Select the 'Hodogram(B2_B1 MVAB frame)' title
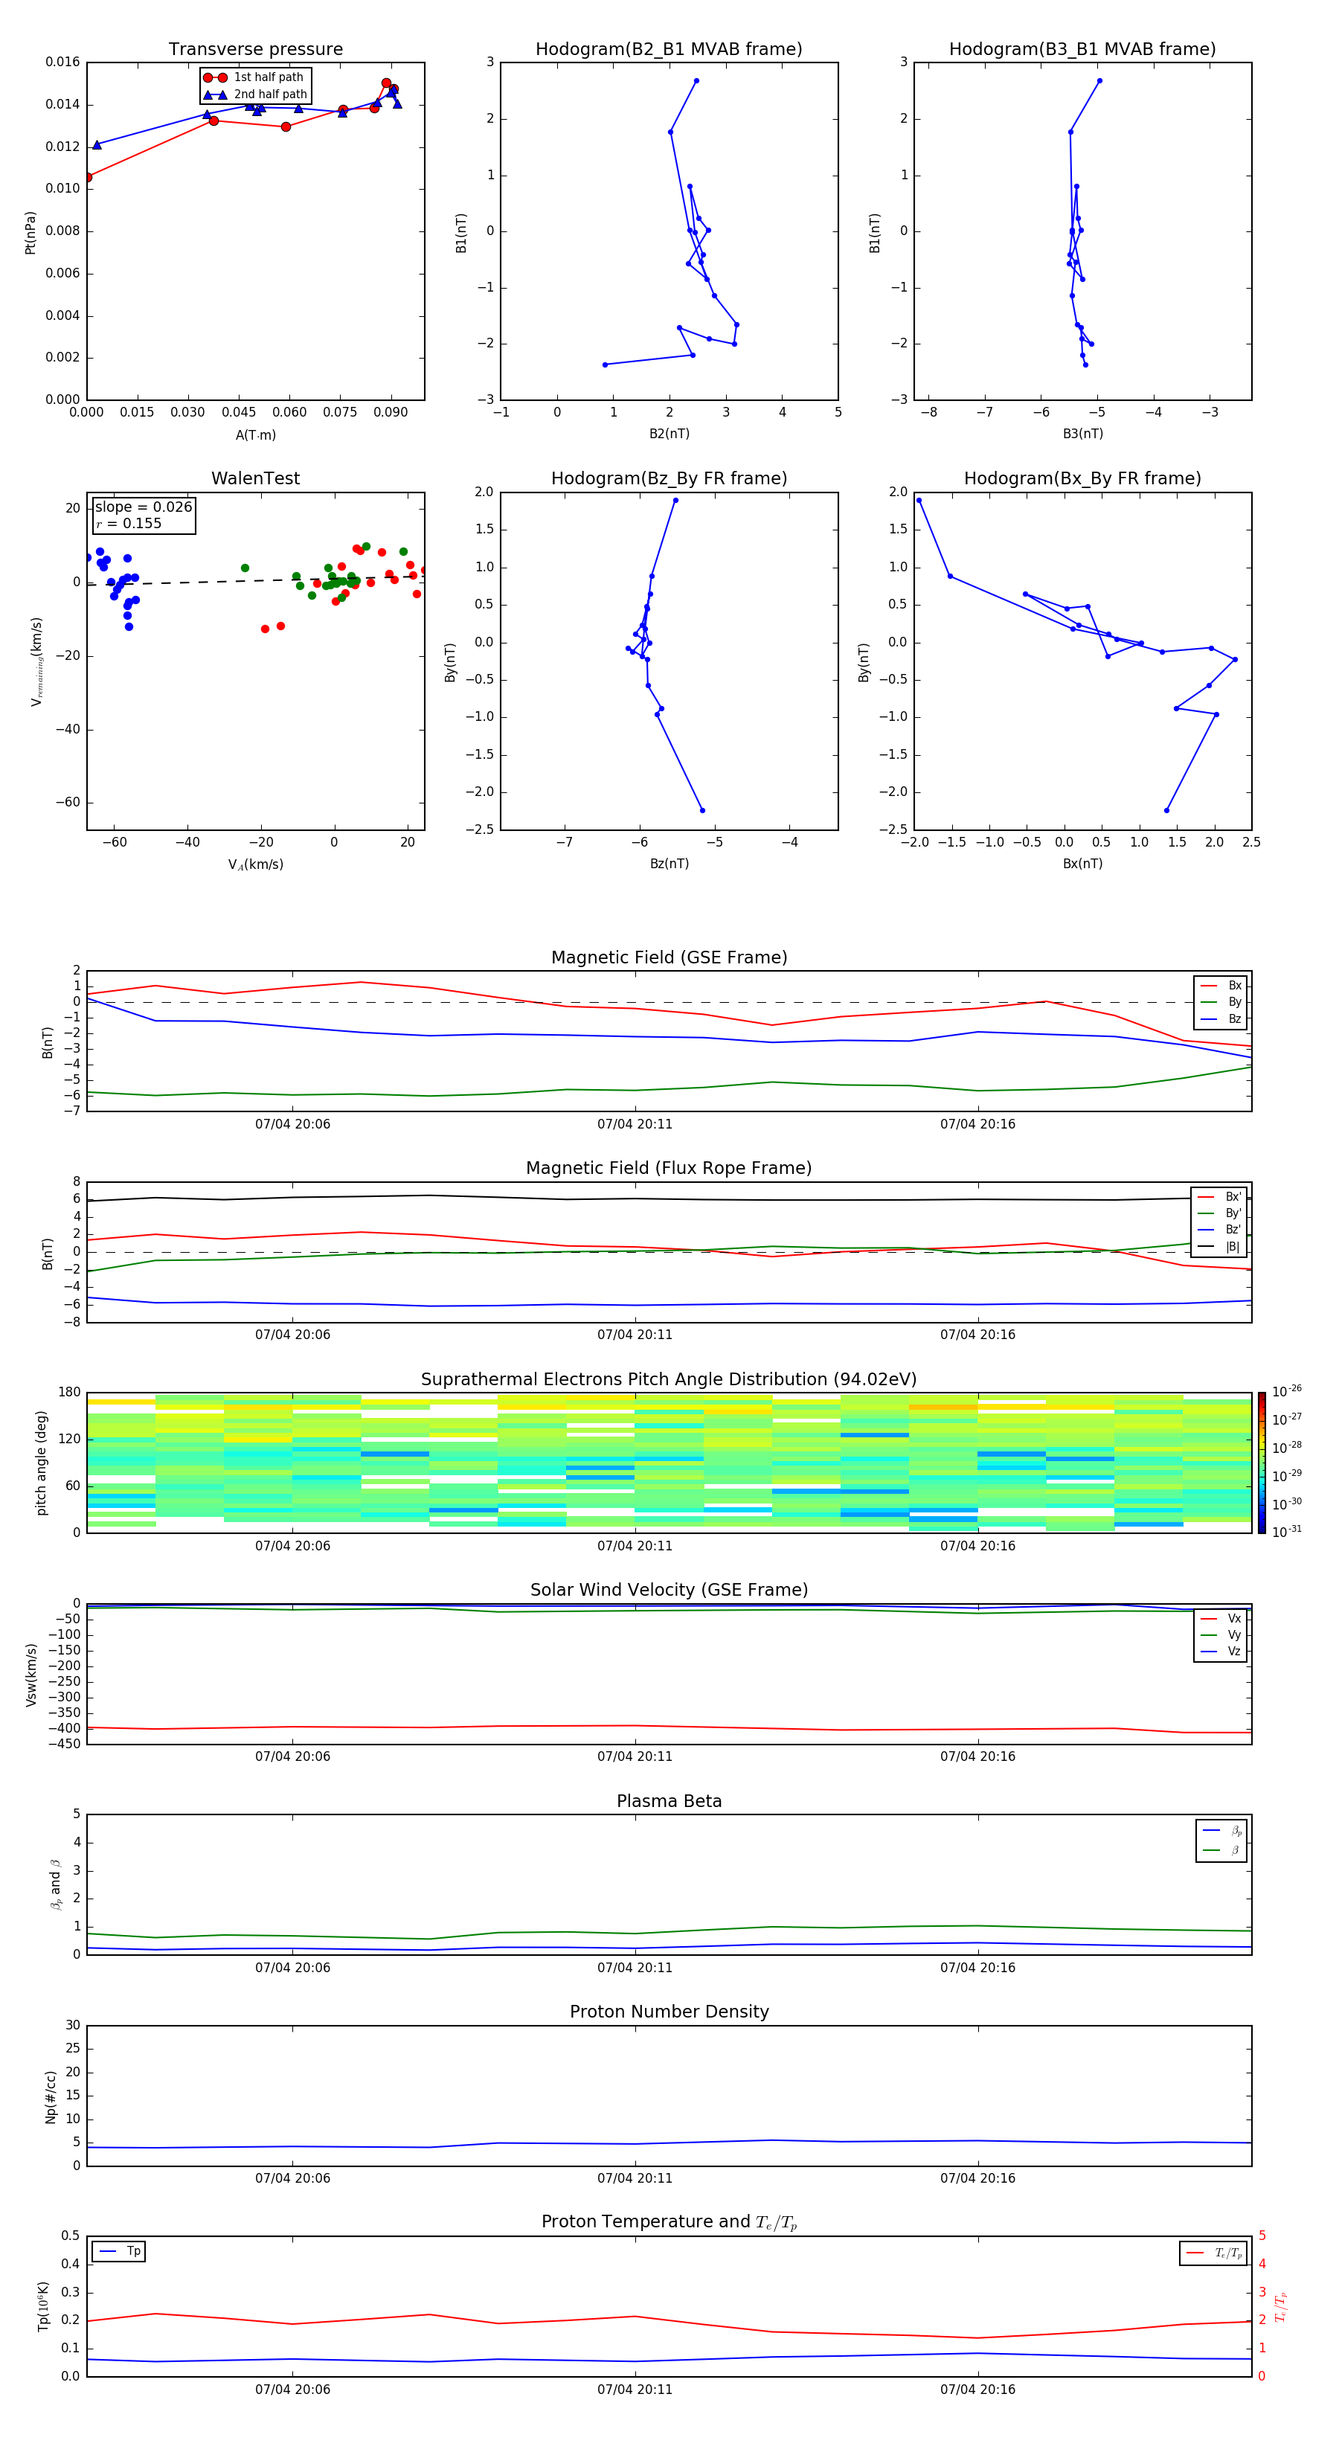This screenshot has height=2455, width=1339. click(x=669, y=50)
